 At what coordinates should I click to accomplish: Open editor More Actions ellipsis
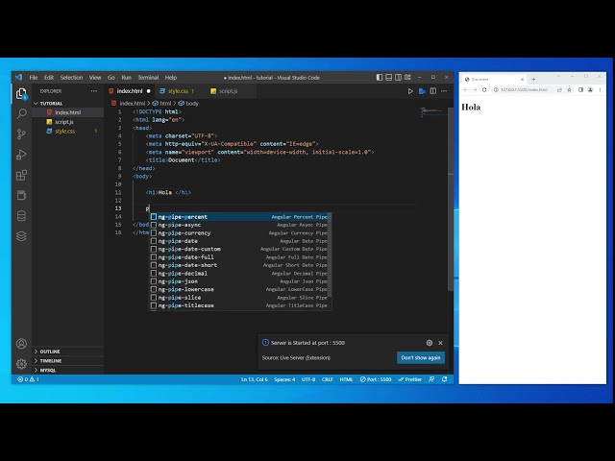click(444, 91)
